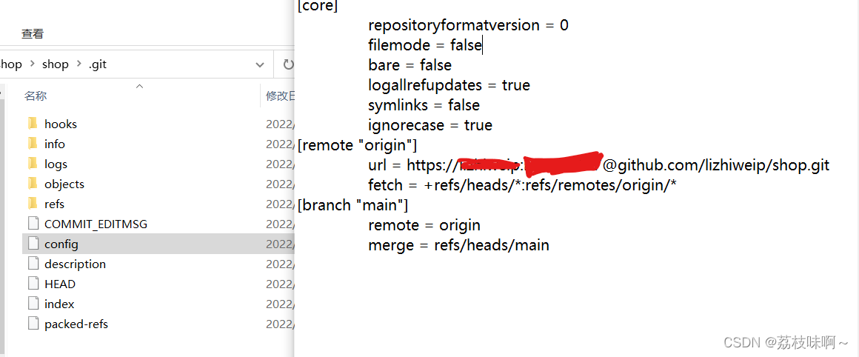Click the logallrefupdates = true line
Image resolution: width=859 pixels, height=357 pixels.
coord(449,85)
